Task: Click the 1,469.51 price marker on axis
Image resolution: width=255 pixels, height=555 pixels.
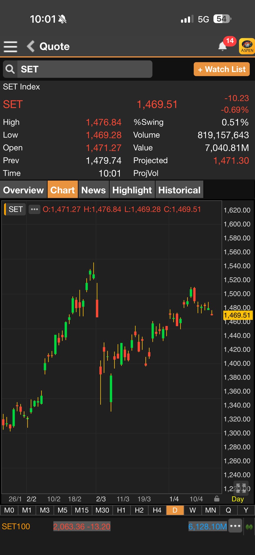Action: point(237,315)
